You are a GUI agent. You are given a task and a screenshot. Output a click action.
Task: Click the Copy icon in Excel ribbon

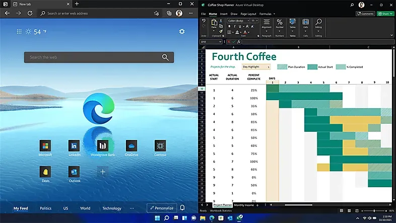221,26
